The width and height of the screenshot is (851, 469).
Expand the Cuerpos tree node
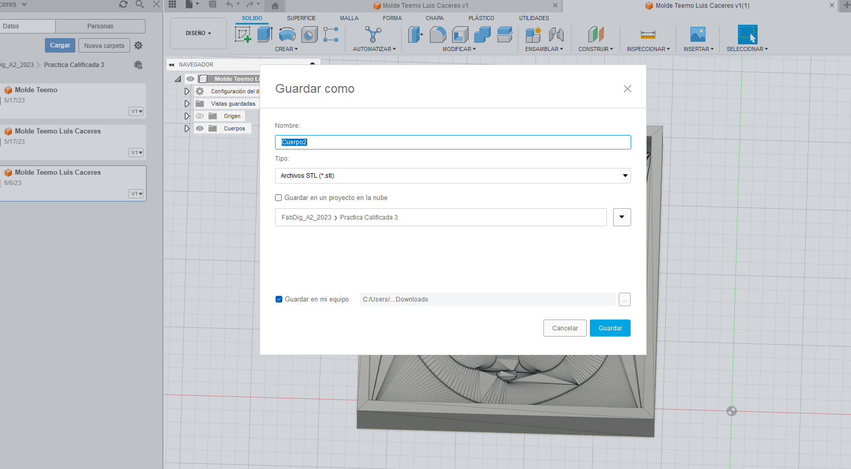187,128
